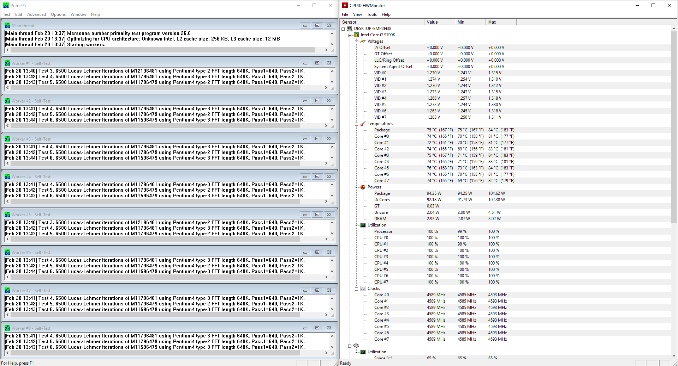
Task: Click the Intel Core i7 9700K chip icon
Action: [x=356, y=35]
